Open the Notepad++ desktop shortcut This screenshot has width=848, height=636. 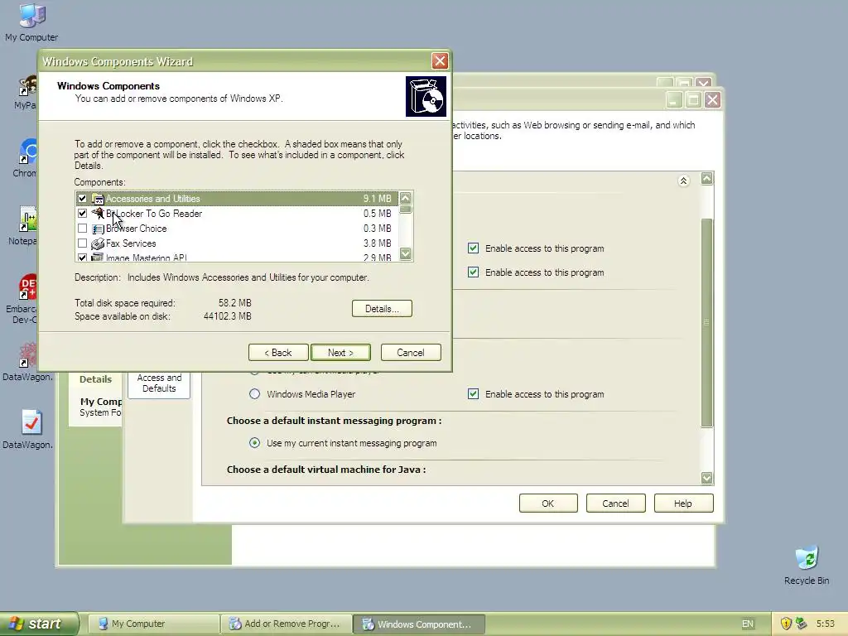point(27,219)
